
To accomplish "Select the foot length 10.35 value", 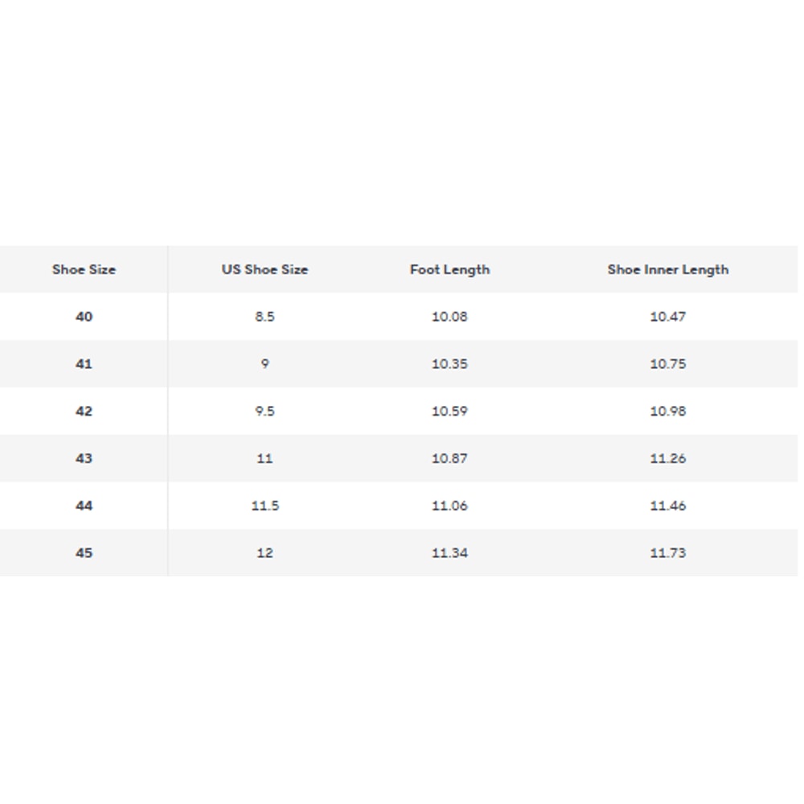I will tap(449, 364).
